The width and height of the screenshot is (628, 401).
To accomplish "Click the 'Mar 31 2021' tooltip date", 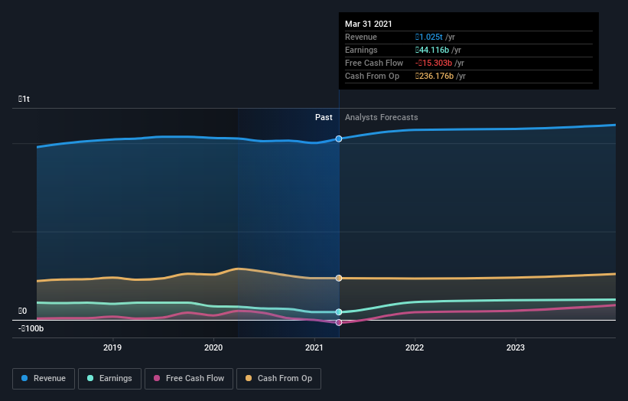I will pos(369,24).
